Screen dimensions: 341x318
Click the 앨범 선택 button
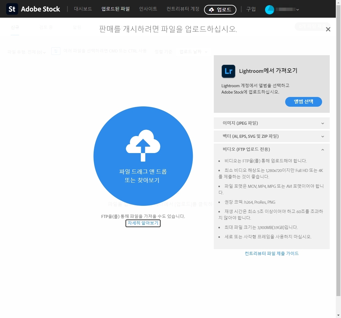click(x=303, y=102)
